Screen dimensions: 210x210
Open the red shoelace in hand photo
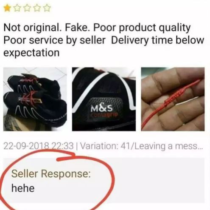[x=173, y=99]
